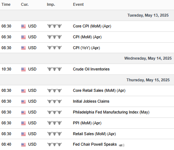This screenshot has height=150, width=174.
Task: Sort by the Time column header
Action: pos(6,4)
